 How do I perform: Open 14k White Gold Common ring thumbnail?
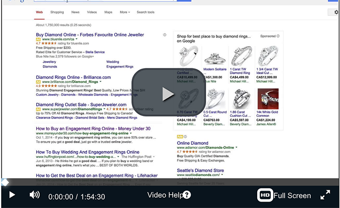pos(268,99)
